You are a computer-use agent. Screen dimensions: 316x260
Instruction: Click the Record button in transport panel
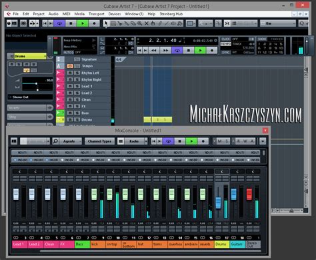(x=211, y=51)
